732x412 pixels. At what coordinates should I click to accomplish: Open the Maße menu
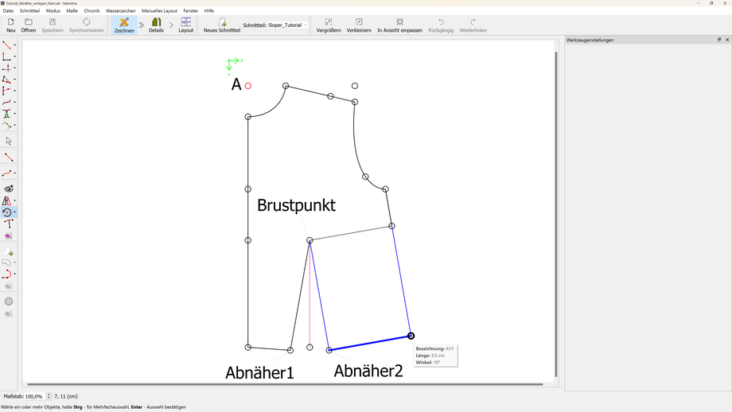tap(72, 10)
